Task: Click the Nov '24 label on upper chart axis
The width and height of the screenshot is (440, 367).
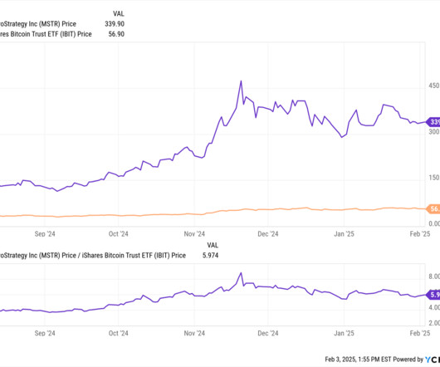Action: [194, 233]
